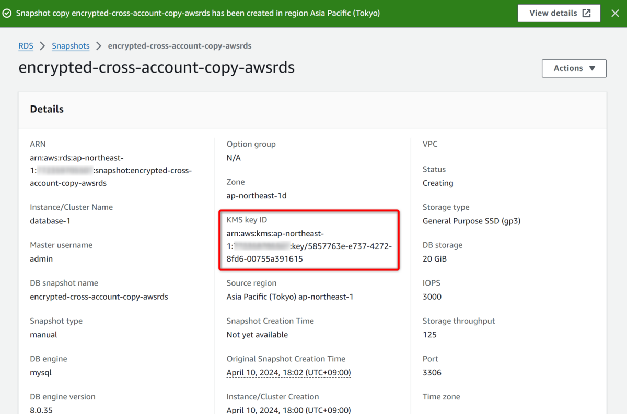This screenshot has height=414, width=627.
Task: Click Snapshot Creation Time Not yet available
Action: [x=257, y=335]
